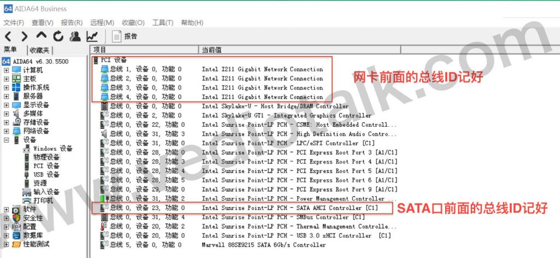This screenshot has height=258, width=560.
Task: Expand the 操作系统 tree node
Action: (x=6, y=87)
